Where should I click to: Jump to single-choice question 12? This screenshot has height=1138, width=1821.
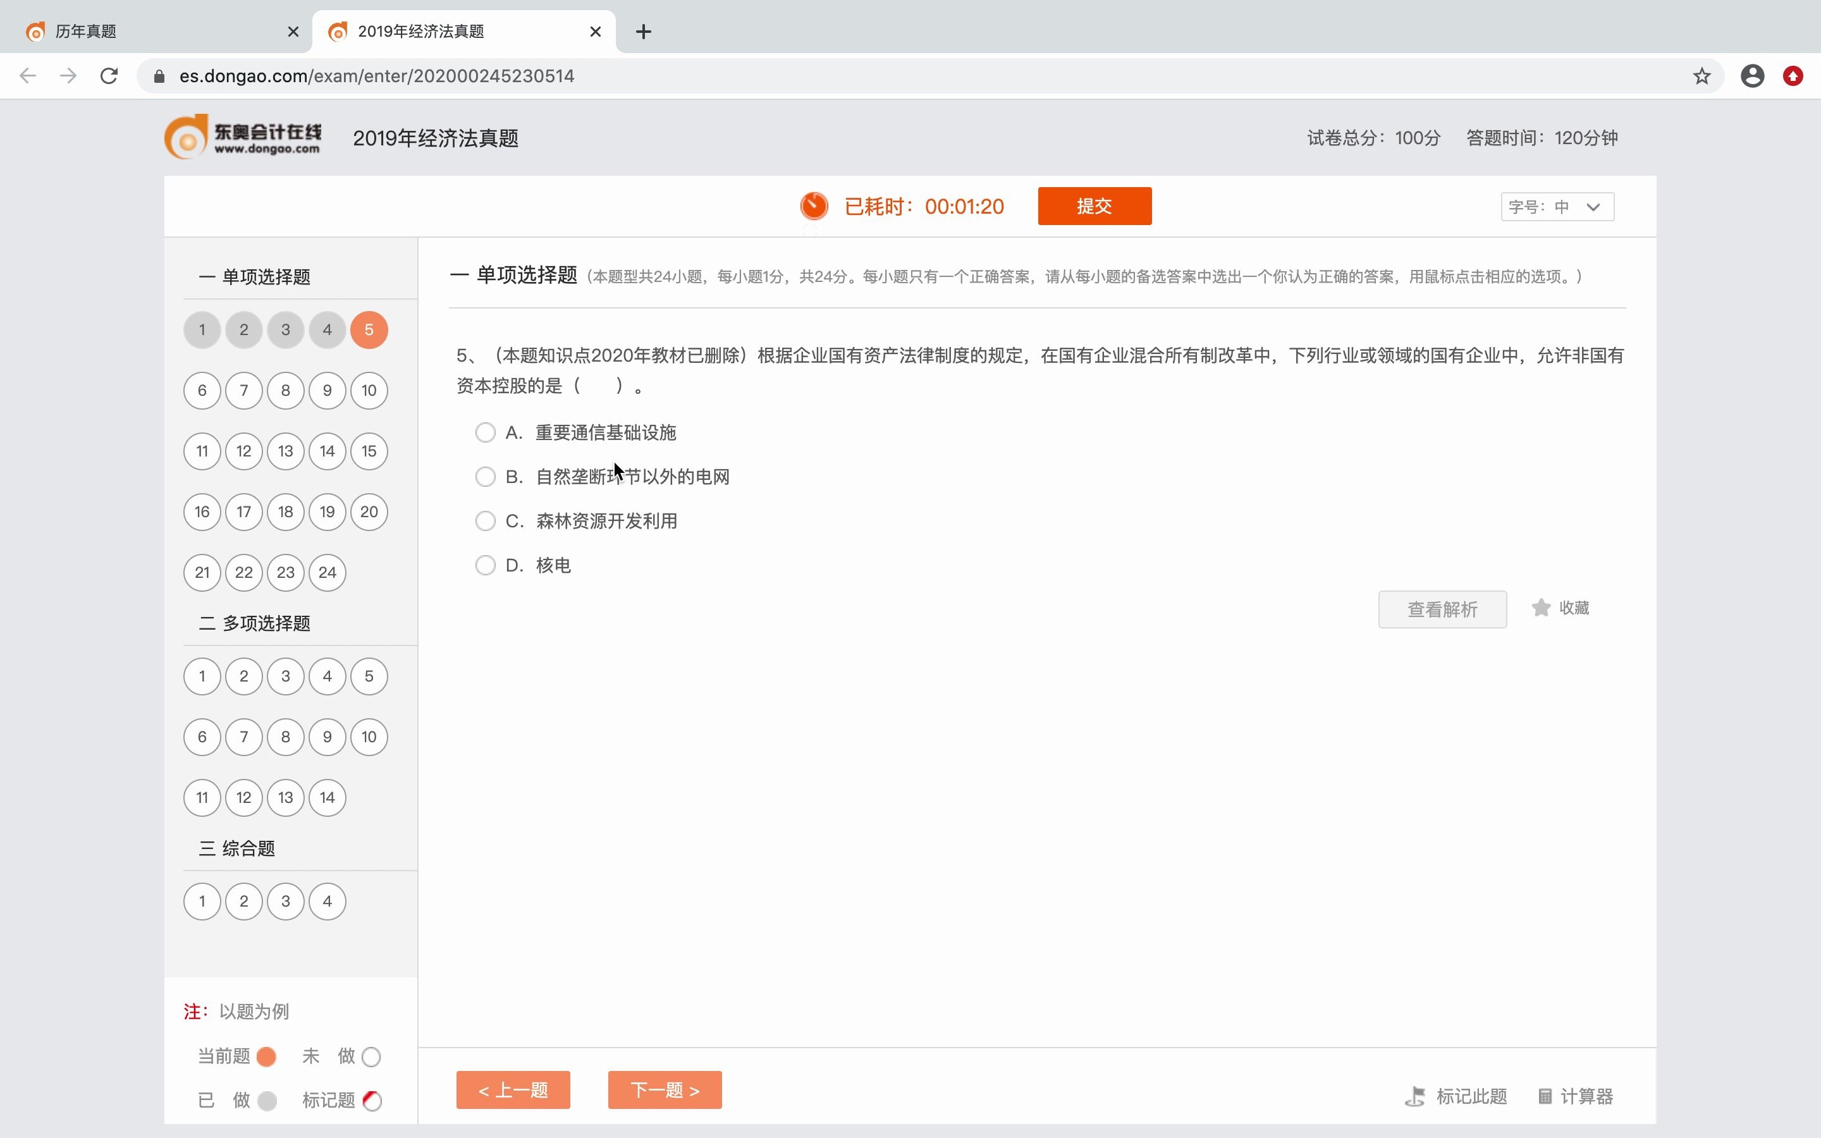[x=243, y=451]
